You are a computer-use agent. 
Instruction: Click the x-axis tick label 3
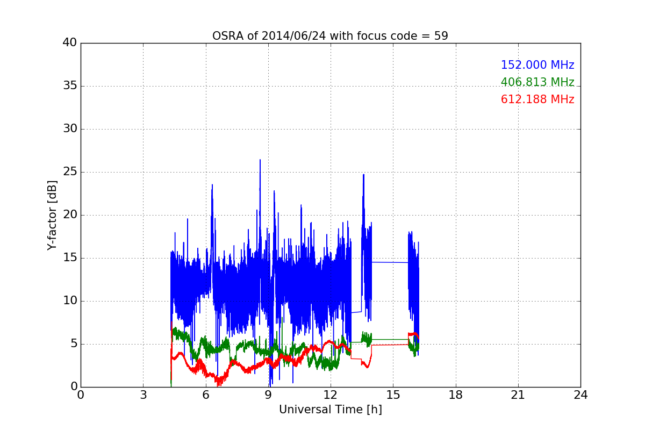143,395
